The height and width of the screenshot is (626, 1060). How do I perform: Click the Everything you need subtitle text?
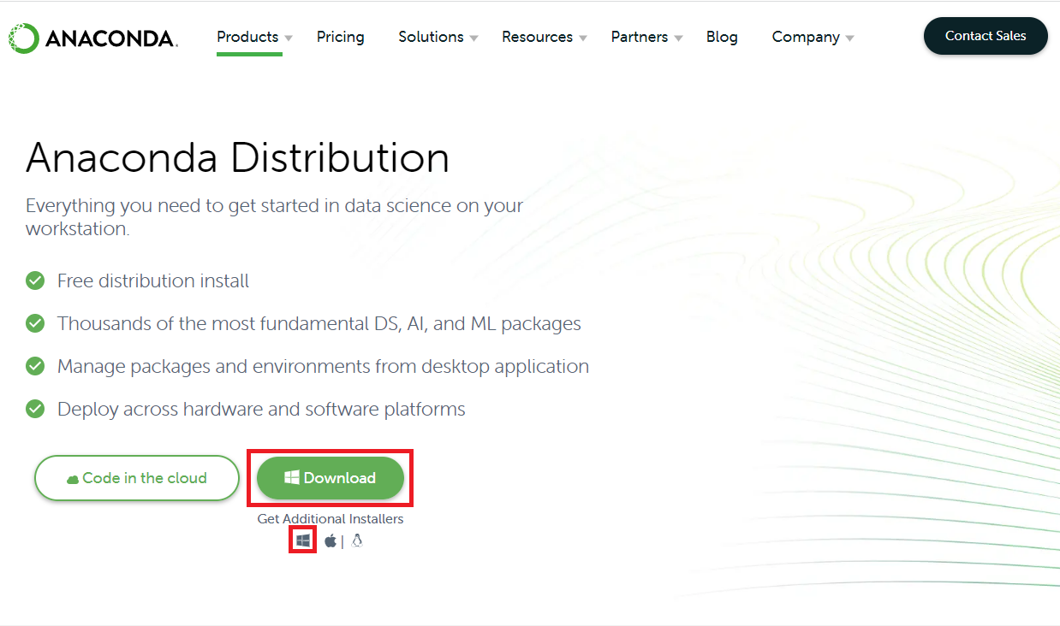(274, 217)
